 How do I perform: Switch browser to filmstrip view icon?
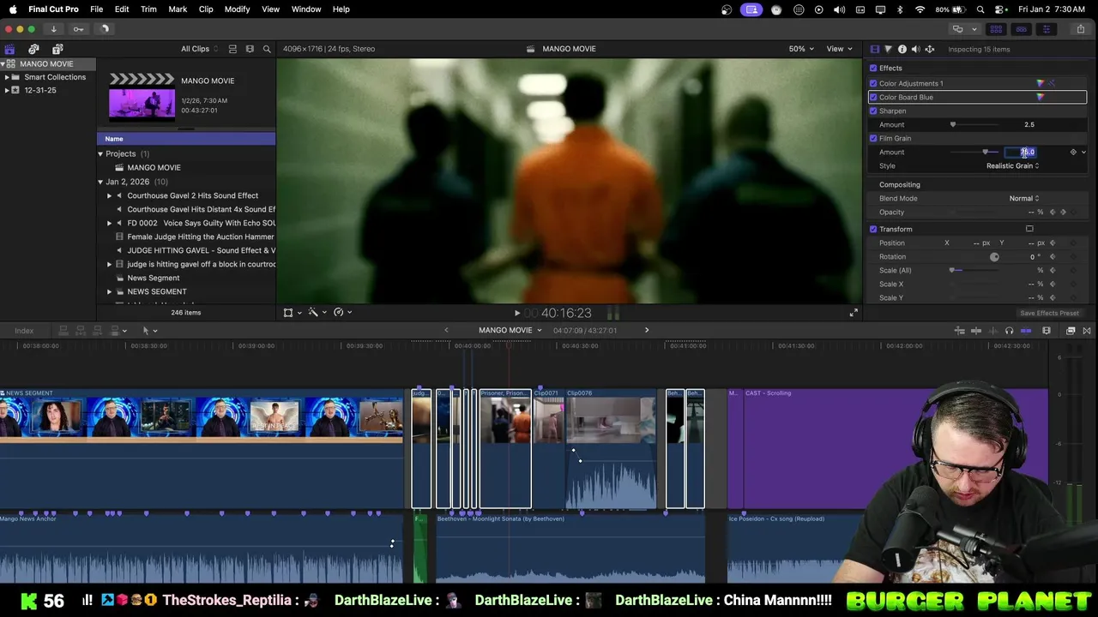[250, 49]
